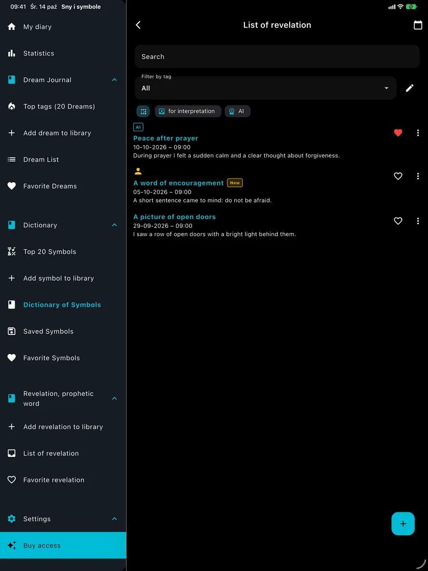Click the list icon beside Dream List
The width and height of the screenshot is (428, 571).
tap(12, 159)
